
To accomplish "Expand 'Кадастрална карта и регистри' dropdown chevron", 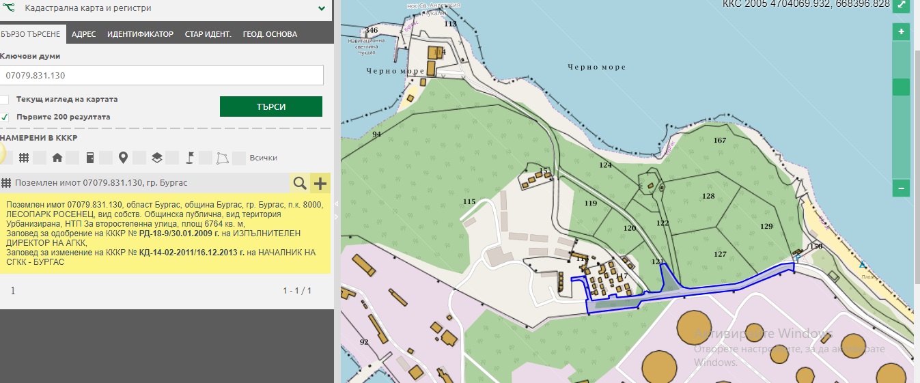I will coord(321,9).
